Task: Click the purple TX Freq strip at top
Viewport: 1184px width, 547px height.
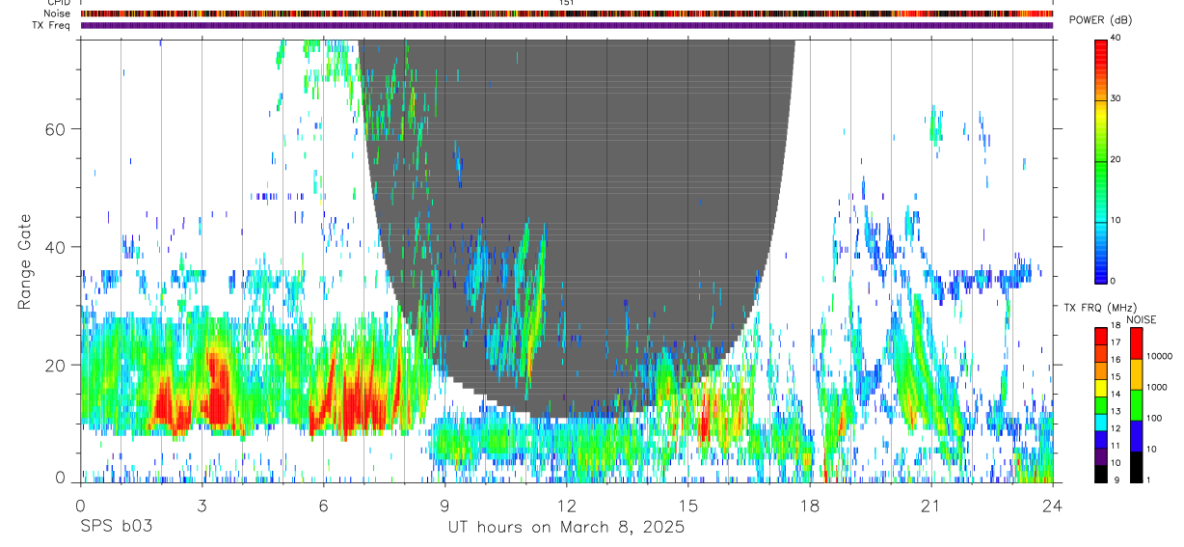Action: coord(567,25)
